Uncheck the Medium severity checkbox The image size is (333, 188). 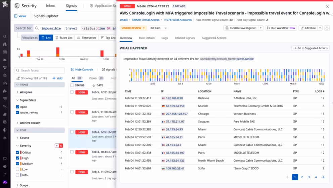[17, 164]
